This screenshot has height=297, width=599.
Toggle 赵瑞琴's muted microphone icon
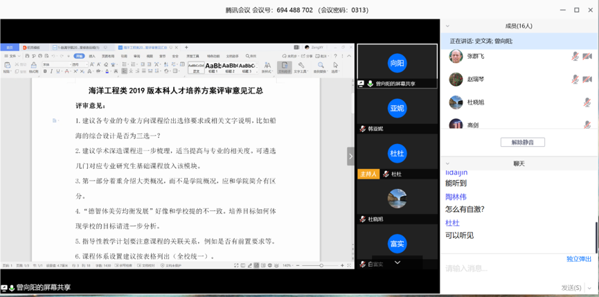point(575,79)
